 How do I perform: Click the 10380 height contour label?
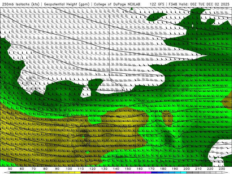pyautogui.click(x=118, y=157)
